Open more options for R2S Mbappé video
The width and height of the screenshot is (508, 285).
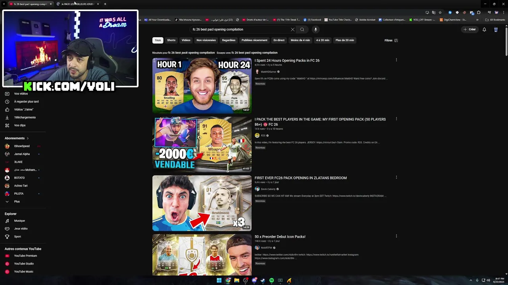click(396, 119)
